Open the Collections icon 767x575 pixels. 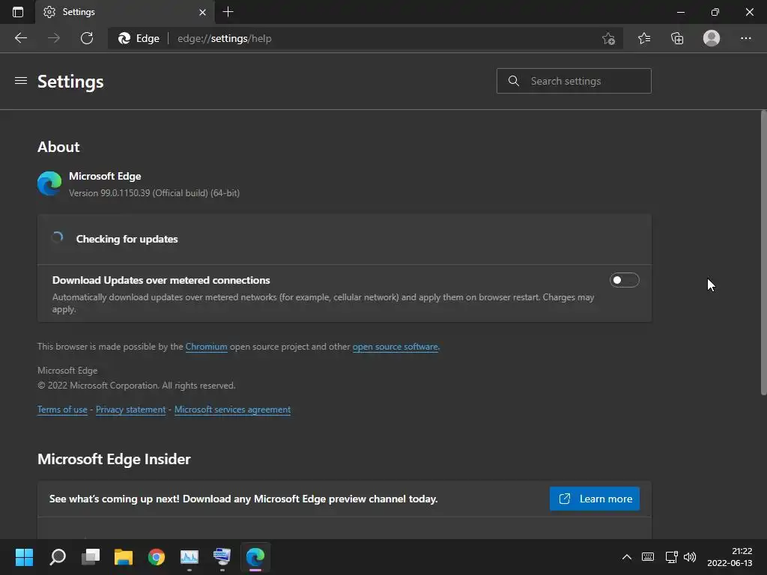pyautogui.click(x=677, y=38)
